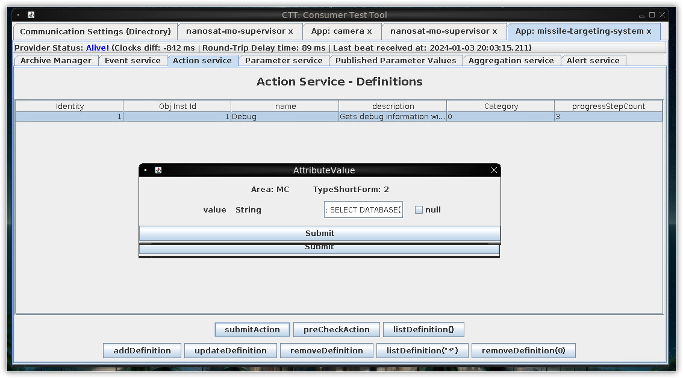Close the AttributeValue dialog
The width and height of the screenshot is (683, 378).
[494, 170]
